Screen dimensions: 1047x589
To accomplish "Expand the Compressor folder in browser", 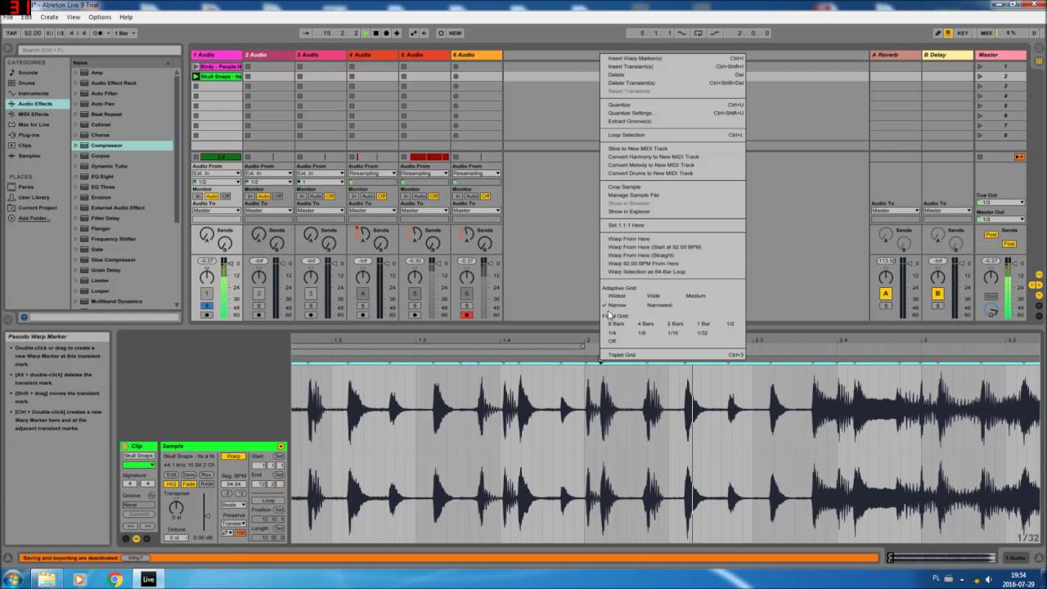I will pyautogui.click(x=76, y=146).
